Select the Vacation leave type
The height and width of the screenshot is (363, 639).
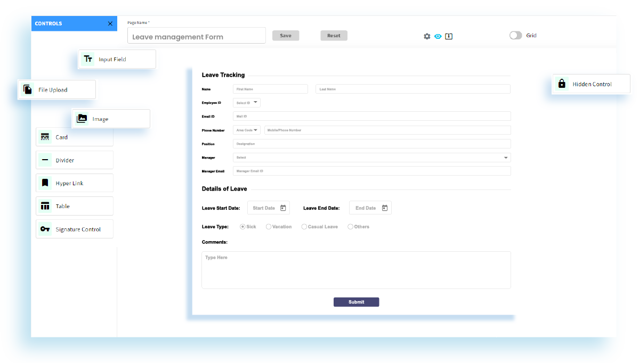(268, 226)
